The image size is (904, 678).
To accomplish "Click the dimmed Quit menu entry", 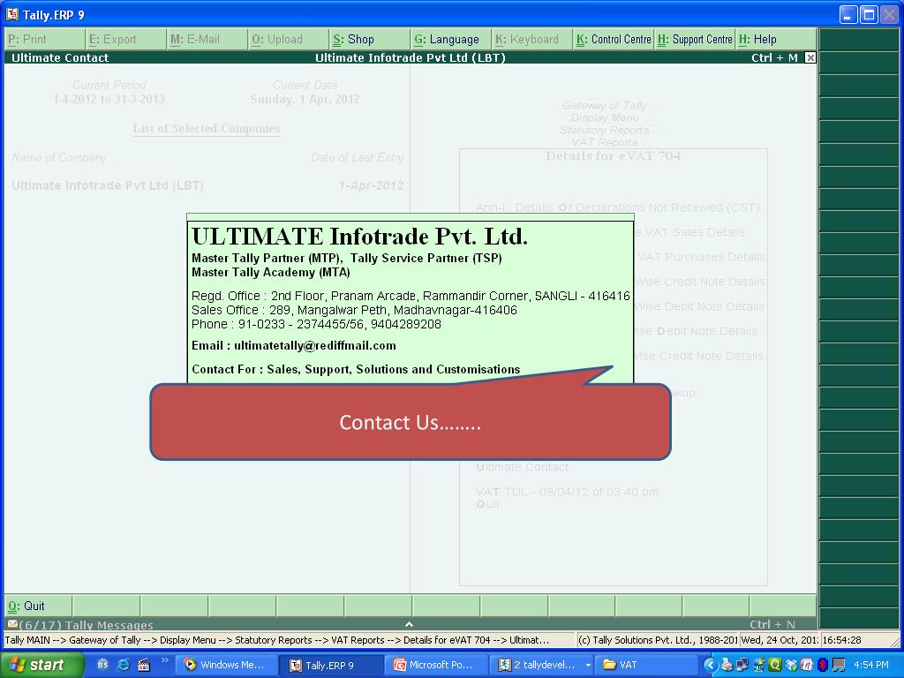I will pos(487,504).
